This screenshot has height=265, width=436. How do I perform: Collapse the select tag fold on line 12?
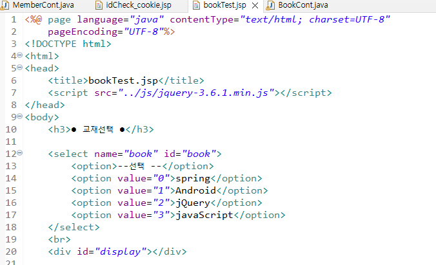coord(20,152)
